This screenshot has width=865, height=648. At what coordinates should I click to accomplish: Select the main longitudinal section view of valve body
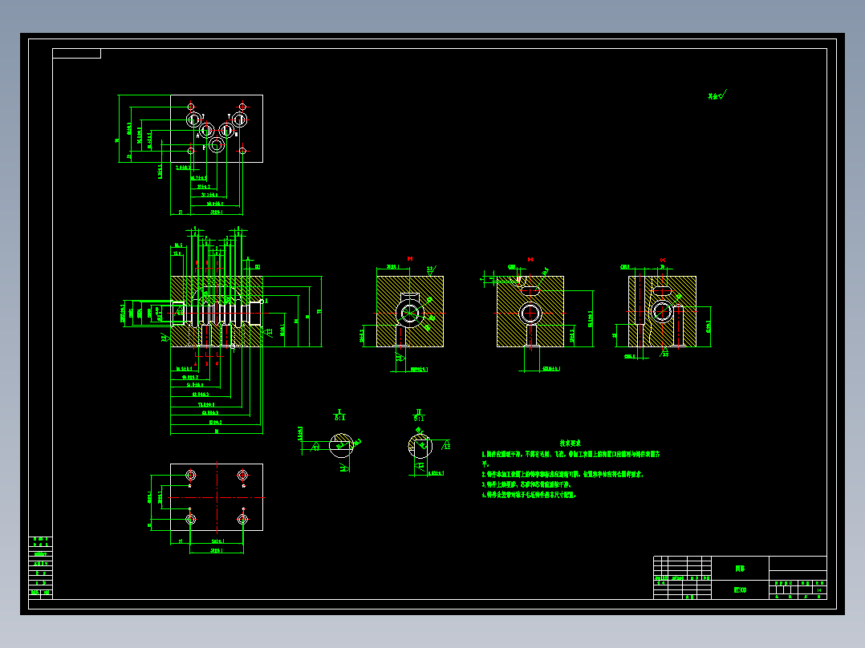point(217,312)
